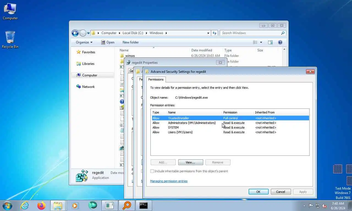The width and height of the screenshot is (352, 211).
Task: Click the panel window taskbar icon
Action: tap(109, 206)
